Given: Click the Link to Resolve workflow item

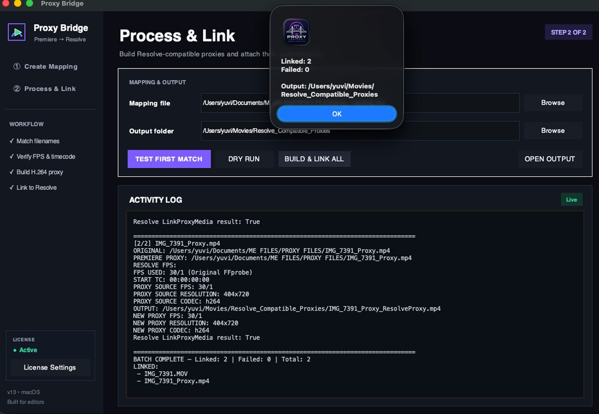Looking at the screenshot, I should click(x=33, y=187).
